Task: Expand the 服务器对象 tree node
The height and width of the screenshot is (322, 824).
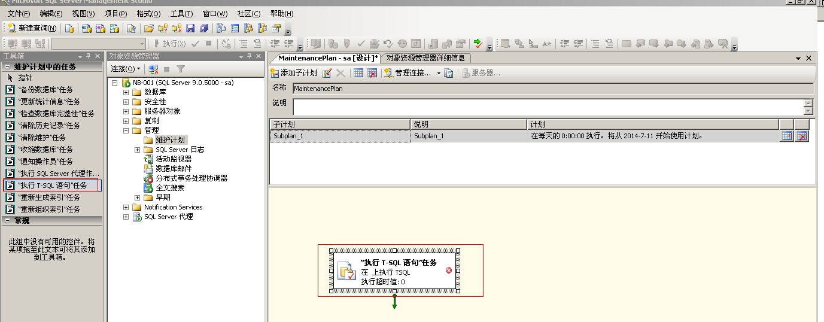Action: click(126, 111)
